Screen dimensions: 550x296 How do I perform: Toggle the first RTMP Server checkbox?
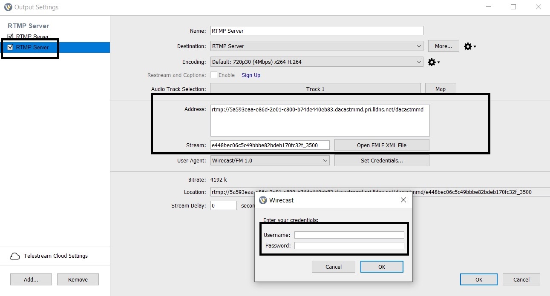pos(10,37)
